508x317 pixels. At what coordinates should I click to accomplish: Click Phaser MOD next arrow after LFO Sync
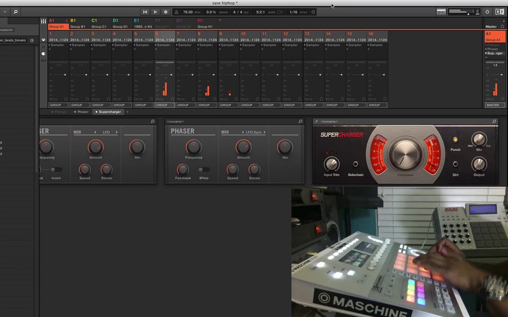265,132
